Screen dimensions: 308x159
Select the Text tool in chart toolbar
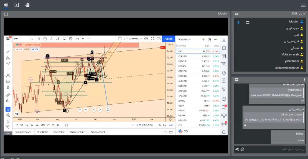tap(8, 69)
